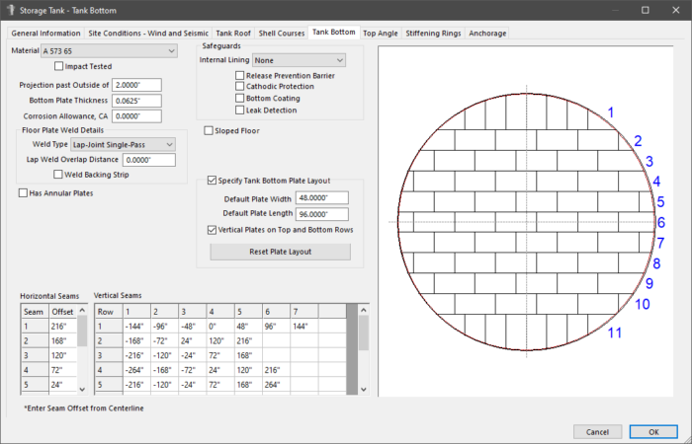
Task: Enable the Impact Tested checkbox
Action: coord(58,66)
